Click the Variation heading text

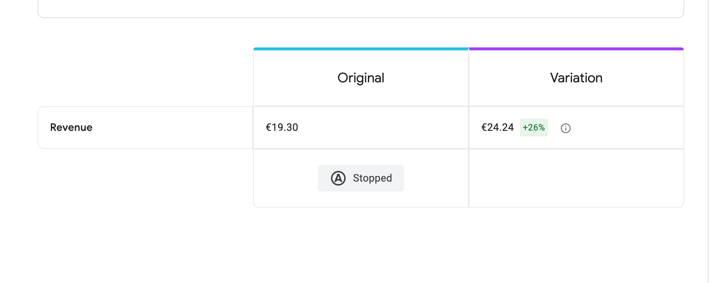pos(576,78)
